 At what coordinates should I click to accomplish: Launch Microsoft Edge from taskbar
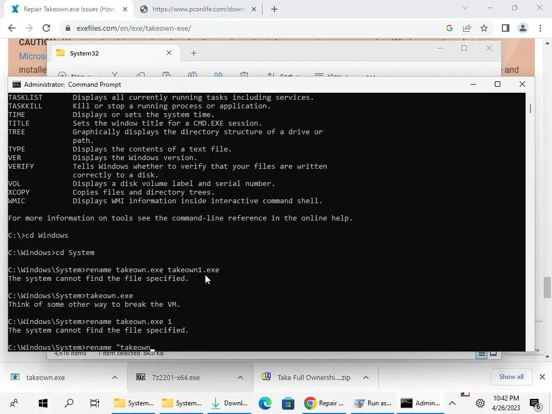point(265,403)
